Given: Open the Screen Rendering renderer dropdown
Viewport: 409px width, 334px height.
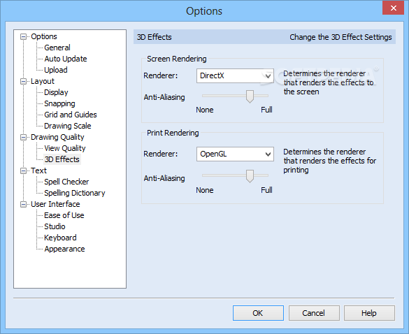Looking at the screenshot, I should (235, 76).
